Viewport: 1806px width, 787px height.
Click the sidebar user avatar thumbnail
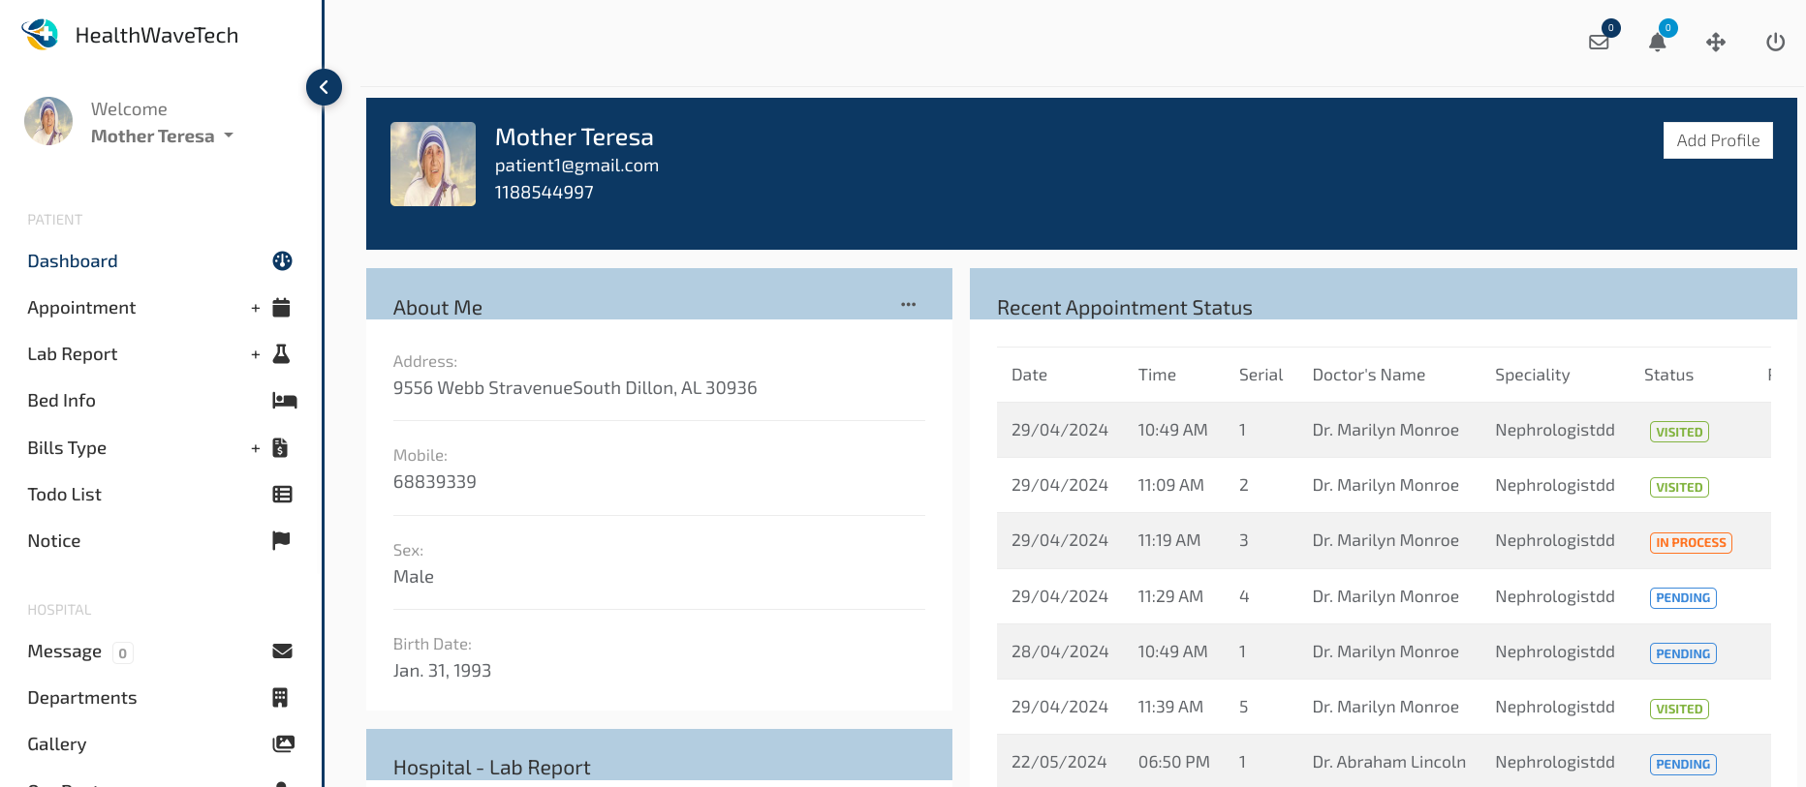click(48, 121)
